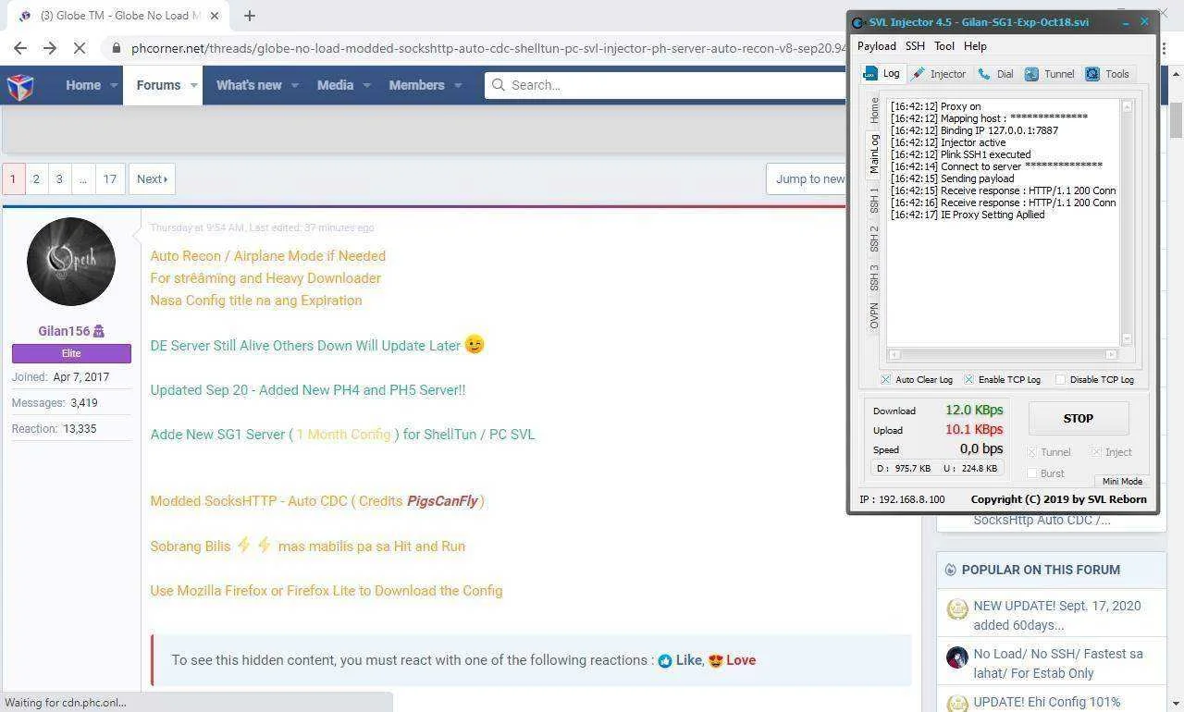Image resolution: width=1184 pixels, height=712 pixels.
Task: Open No Load/No SSH thread link
Action: [x=1058, y=664]
